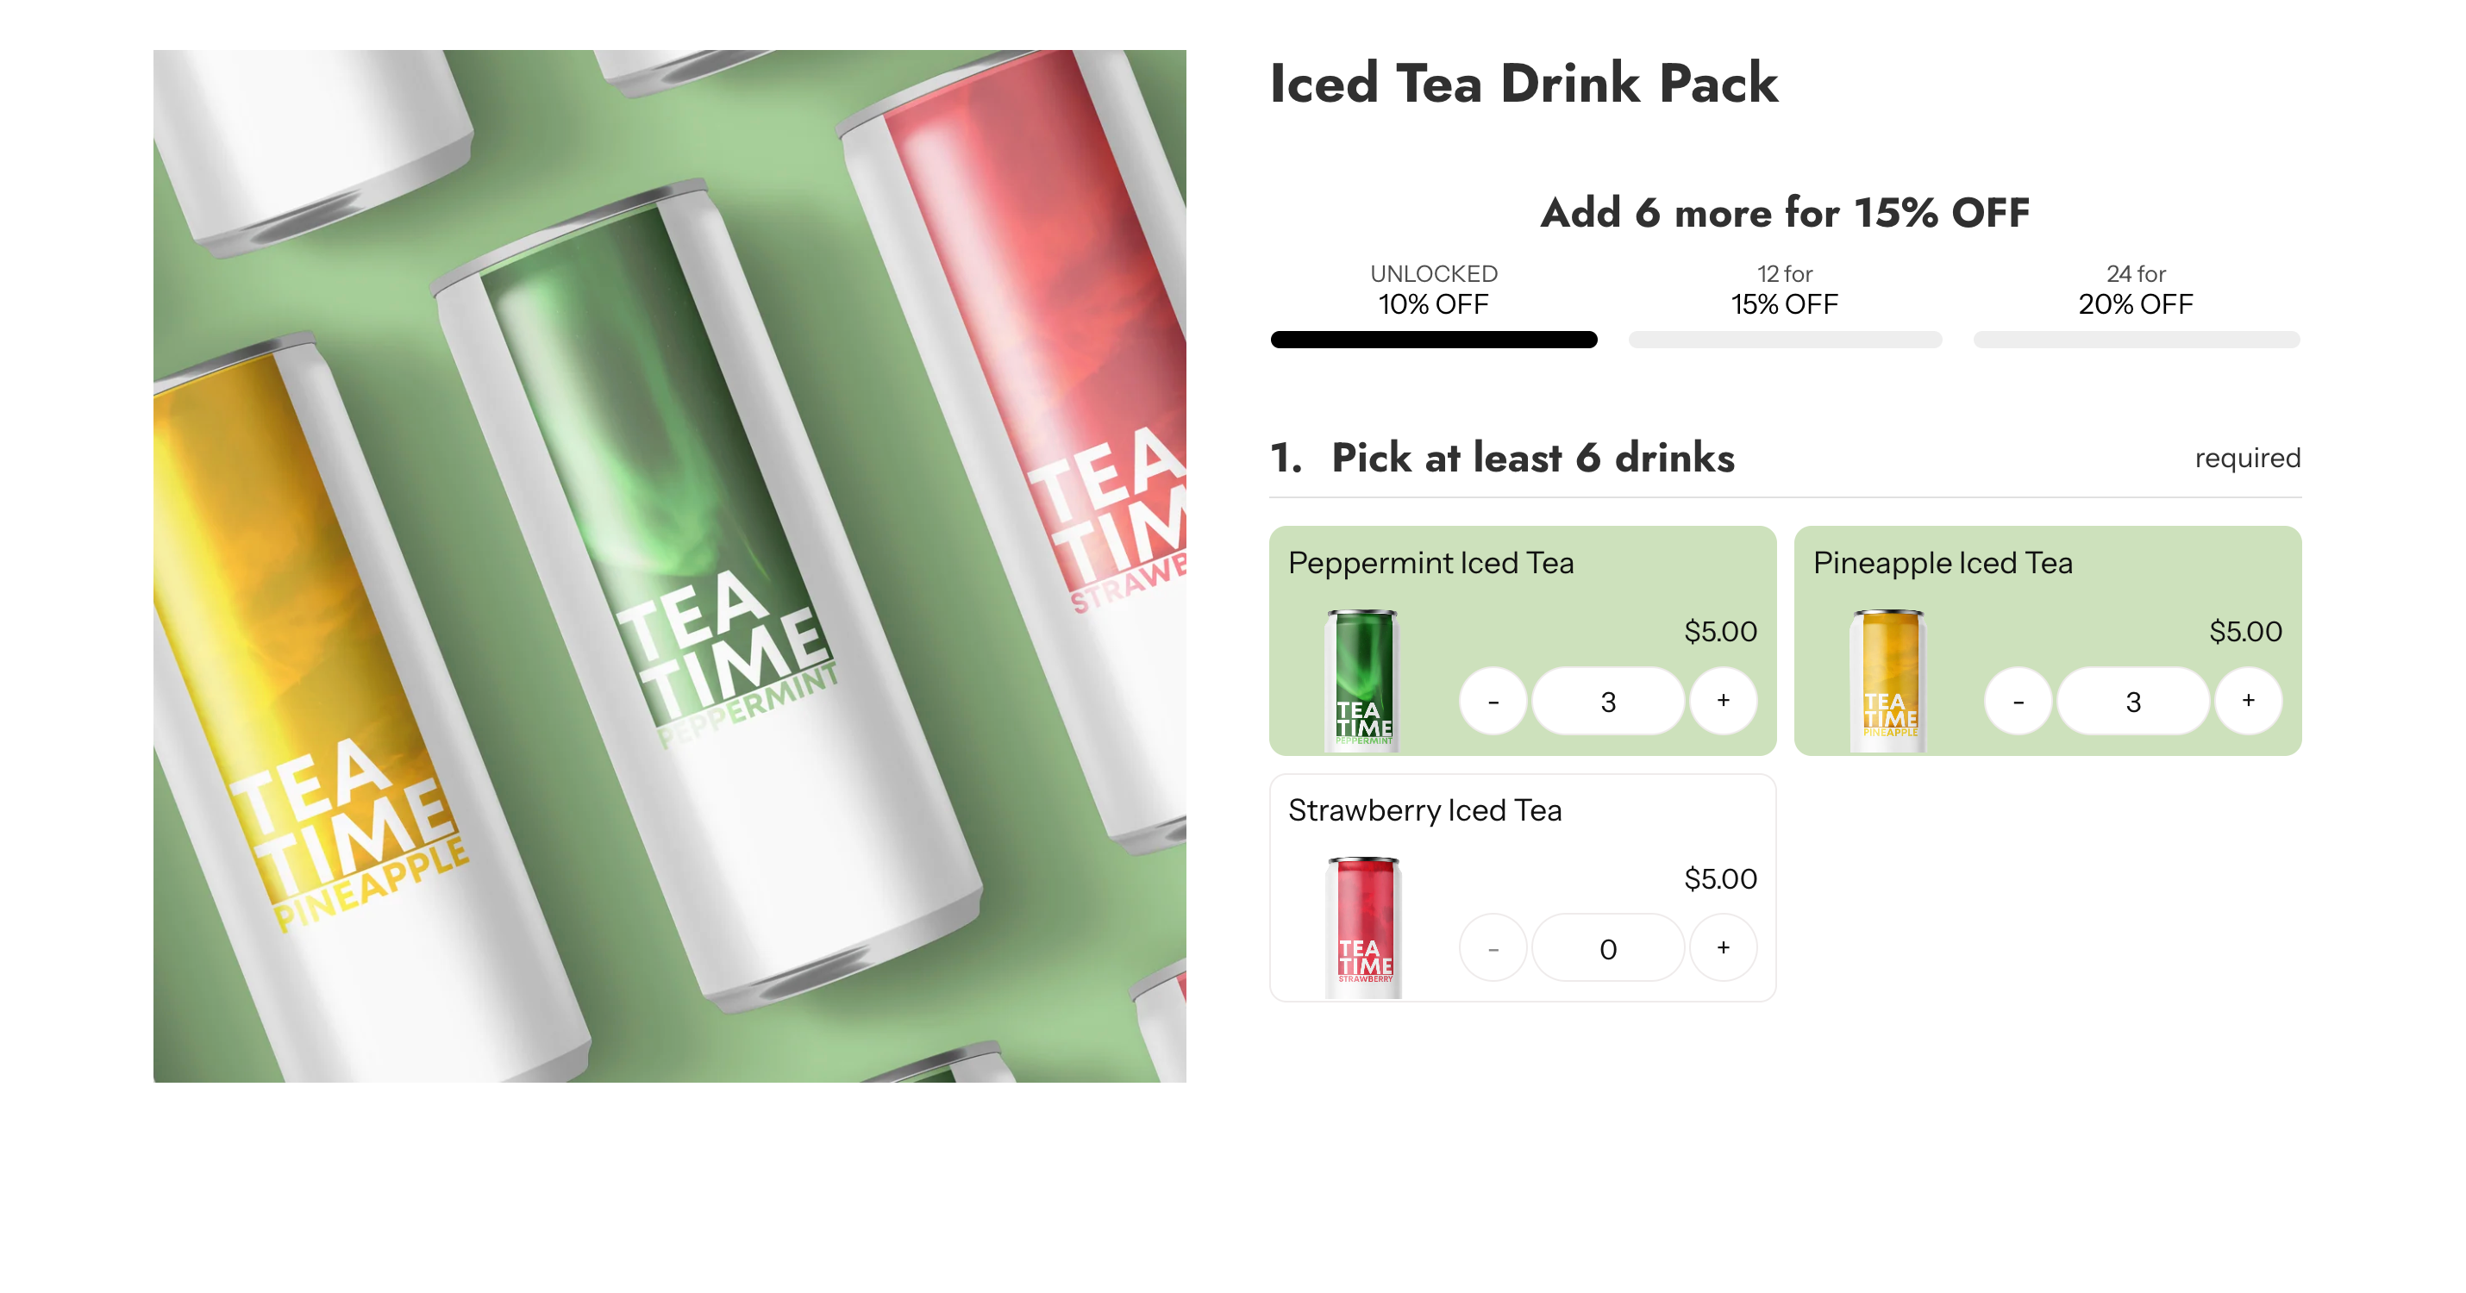
Task: Click the Strawberry can thumbnail
Action: [1362, 928]
